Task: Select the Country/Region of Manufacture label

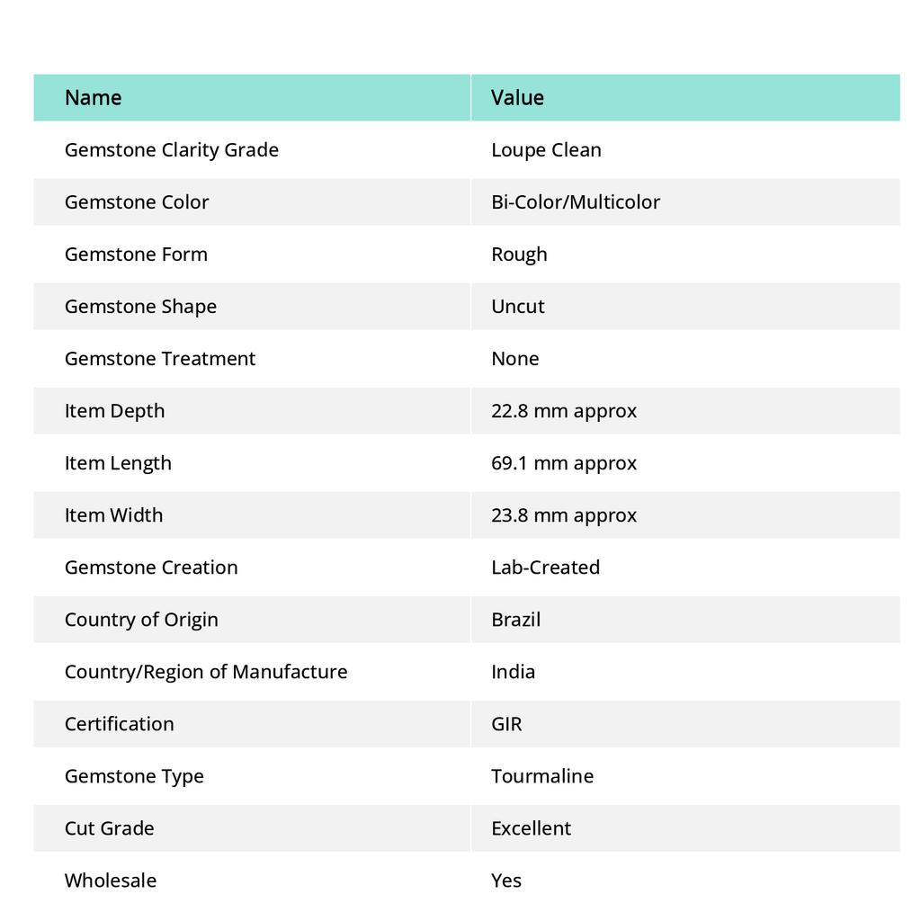Action: [x=206, y=671]
